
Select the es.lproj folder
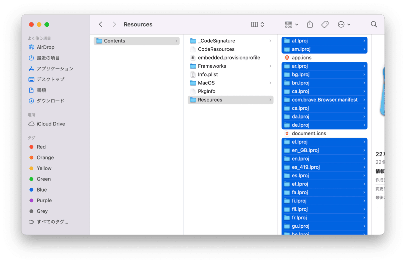pyautogui.click(x=325, y=176)
